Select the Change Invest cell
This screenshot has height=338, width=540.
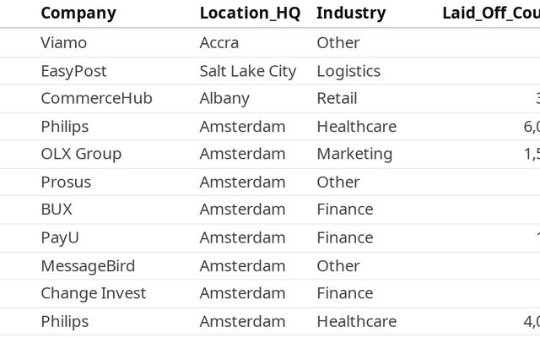[93, 293]
